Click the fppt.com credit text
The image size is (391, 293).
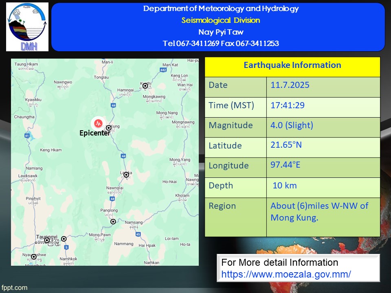[15, 288]
